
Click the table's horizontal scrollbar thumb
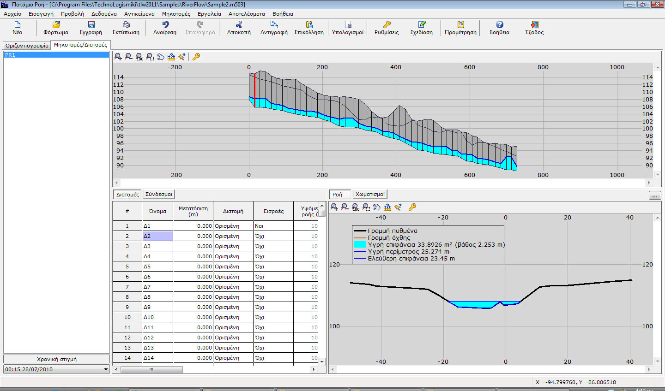[x=151, y=370]
